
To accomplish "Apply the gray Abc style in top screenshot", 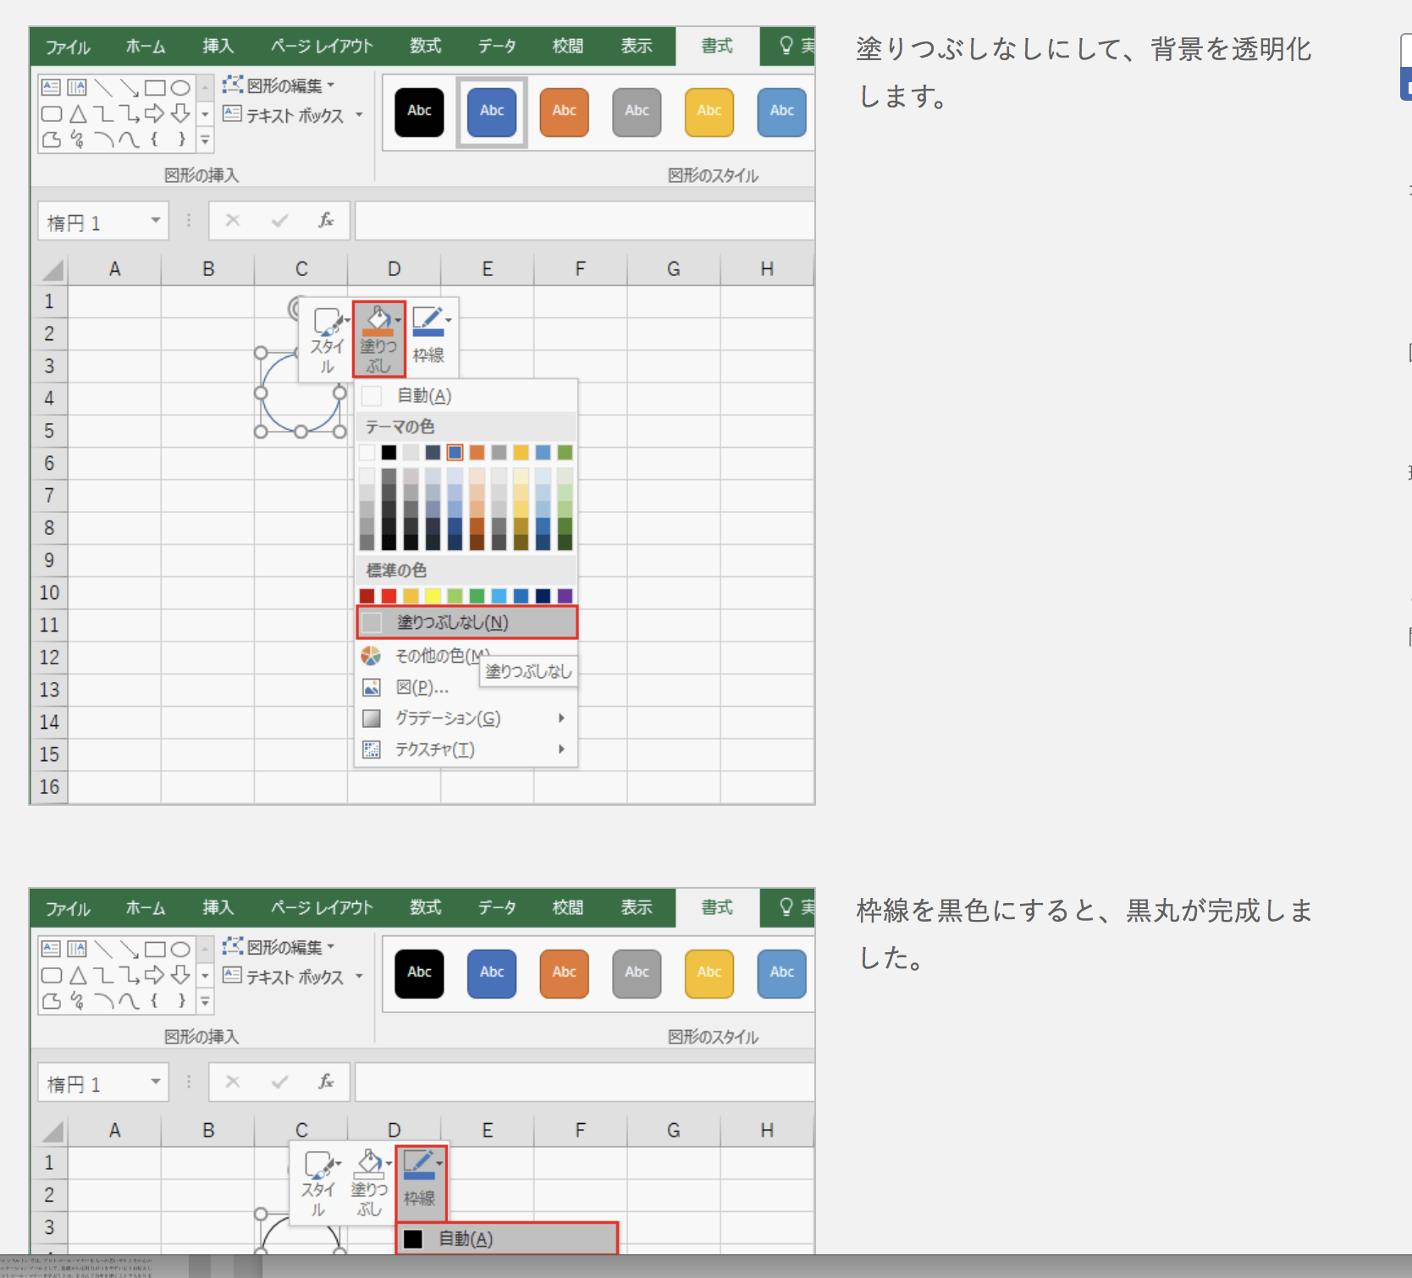I will point(637,112).
